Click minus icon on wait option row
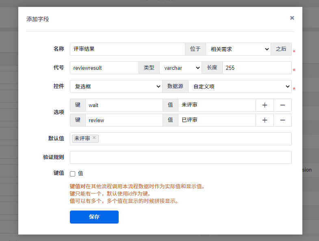This screenshot has height=241, width=319. (282, 105)
